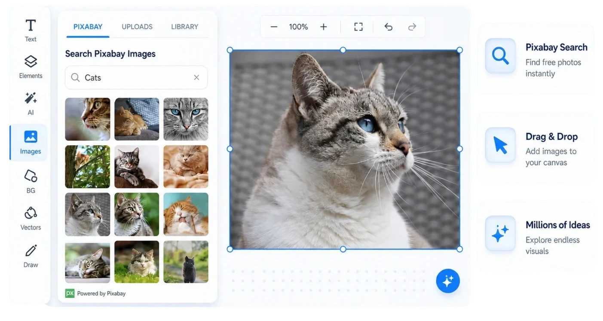Viewport: 603px width, 321px height.
Task: Zoom out with the minus icon
Action: click(x=274, y=27)
